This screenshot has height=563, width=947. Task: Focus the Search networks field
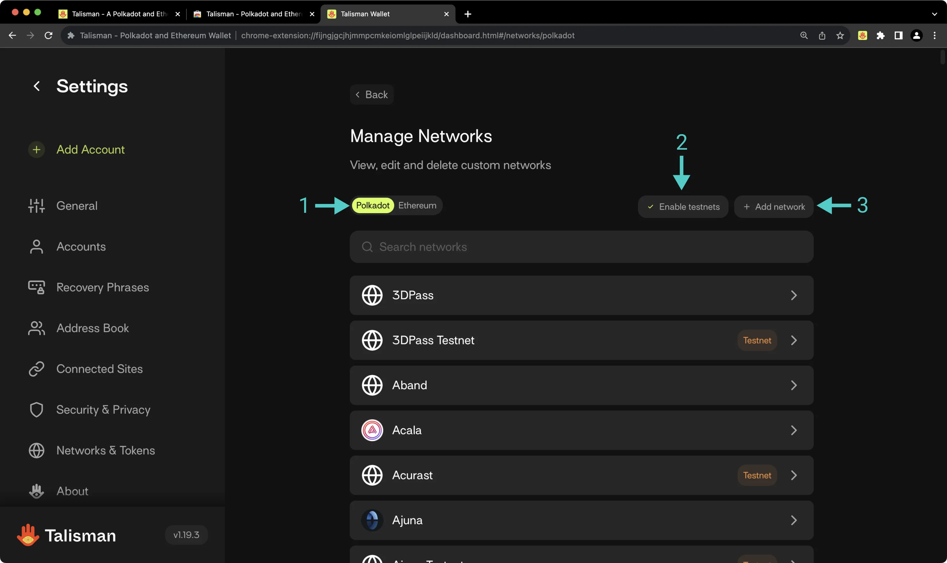click(x=581, y=246)
